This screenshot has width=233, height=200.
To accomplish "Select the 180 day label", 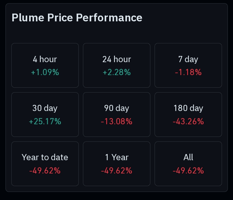I will click(188, 108).
